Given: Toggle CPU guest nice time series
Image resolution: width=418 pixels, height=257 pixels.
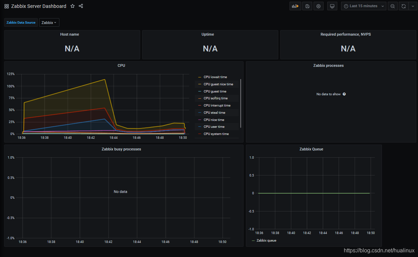Looking at the screenshot, I should tap(218, 84).
